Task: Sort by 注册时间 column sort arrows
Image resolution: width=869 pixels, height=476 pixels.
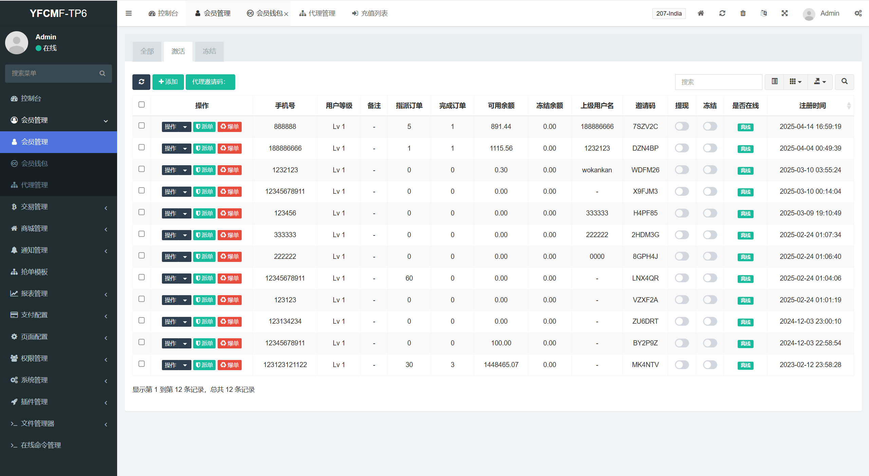Action: tap(849, 106)
